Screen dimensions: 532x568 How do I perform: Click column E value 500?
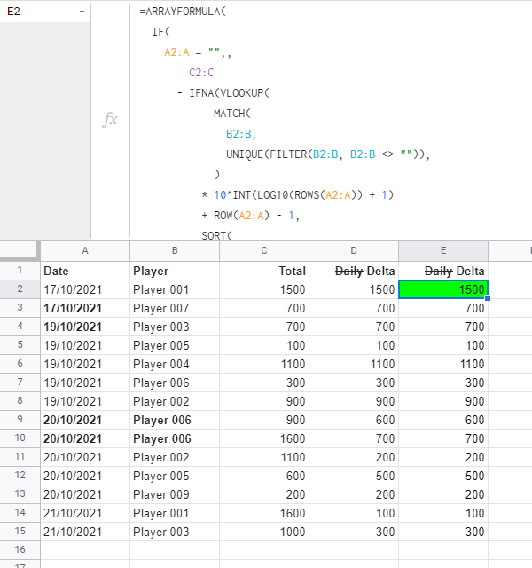[443, 476]
